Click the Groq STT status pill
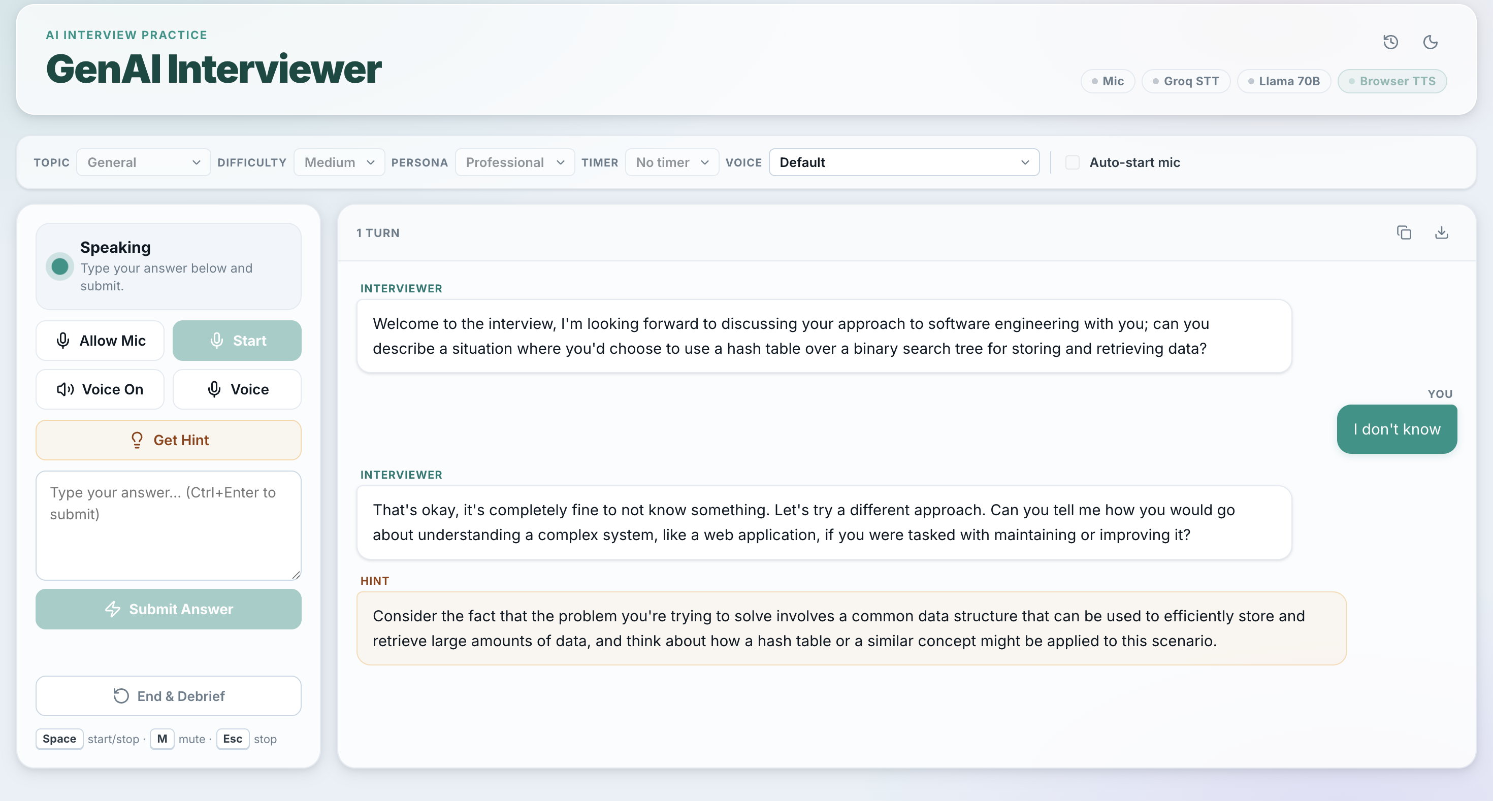Image resolution: width=1493 pixels, height=801 pixels. pyautogui.click(x=1186, y=81)
